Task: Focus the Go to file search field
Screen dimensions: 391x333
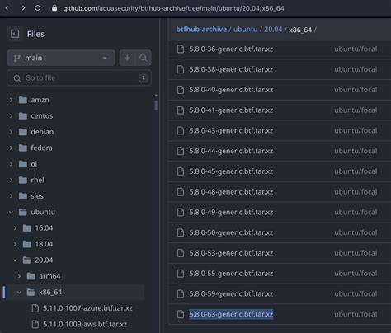Action: [x=79, y=78]
